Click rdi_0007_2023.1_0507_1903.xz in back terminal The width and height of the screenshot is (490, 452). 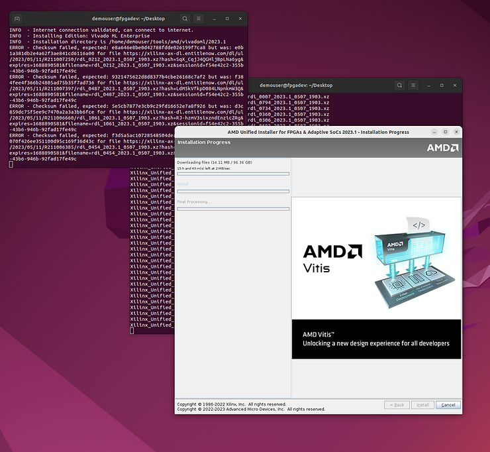pos(289,97)
